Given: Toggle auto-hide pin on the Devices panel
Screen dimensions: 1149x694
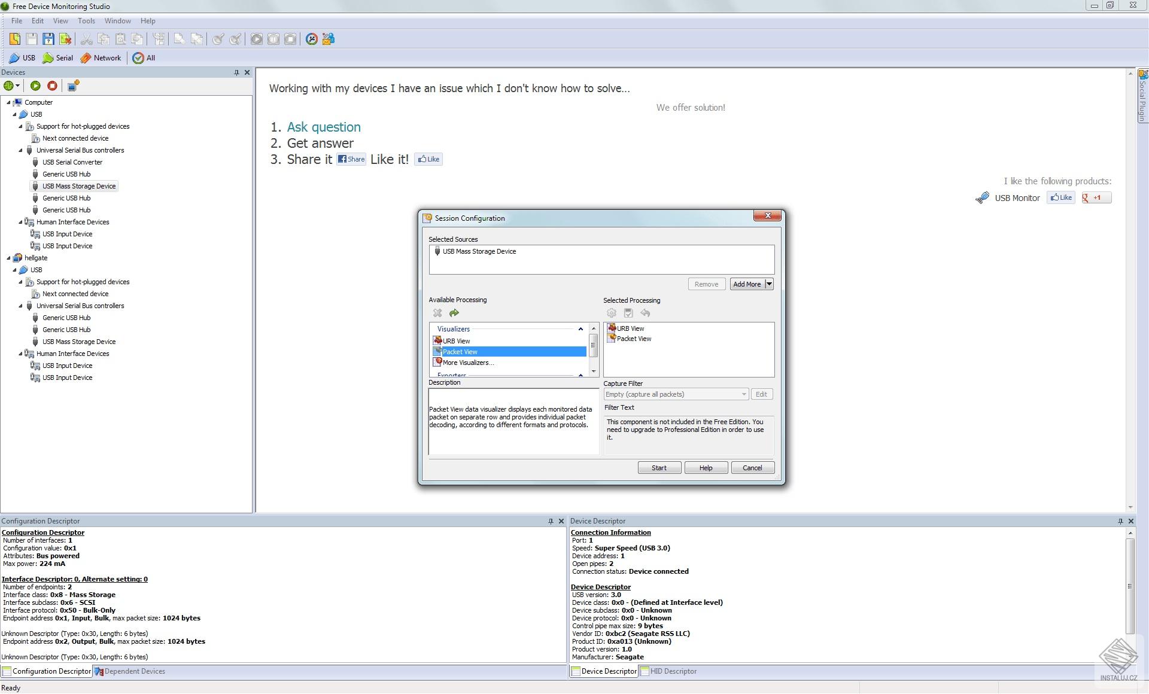Looking at the screenshot, I should [x=237, y=72].
